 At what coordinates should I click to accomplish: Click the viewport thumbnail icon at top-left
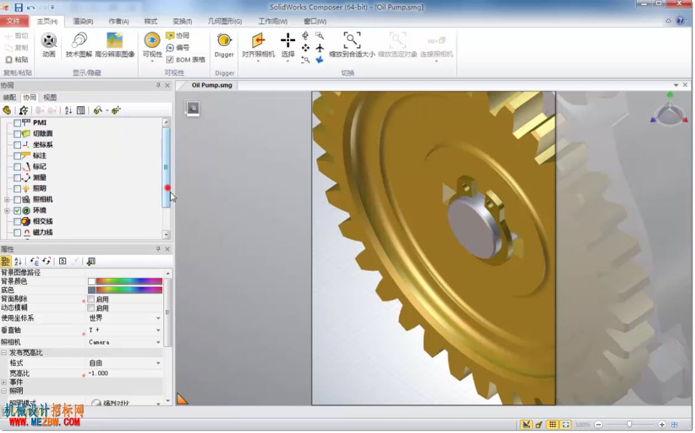(x=193, y=108)
